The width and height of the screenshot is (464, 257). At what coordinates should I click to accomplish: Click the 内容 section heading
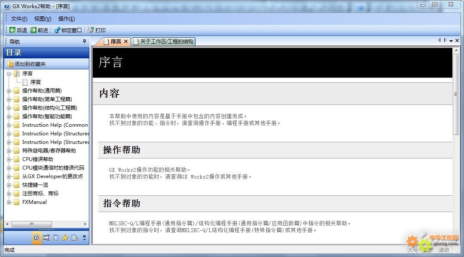point(110,93)
